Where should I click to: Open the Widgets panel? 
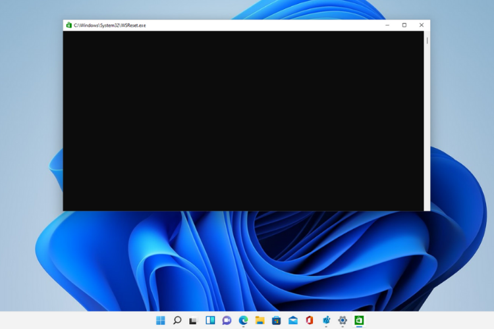click(210, 320)
